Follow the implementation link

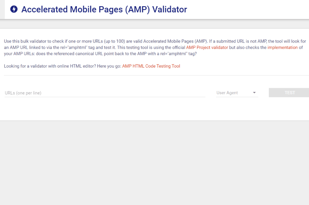tap(282, 47)
